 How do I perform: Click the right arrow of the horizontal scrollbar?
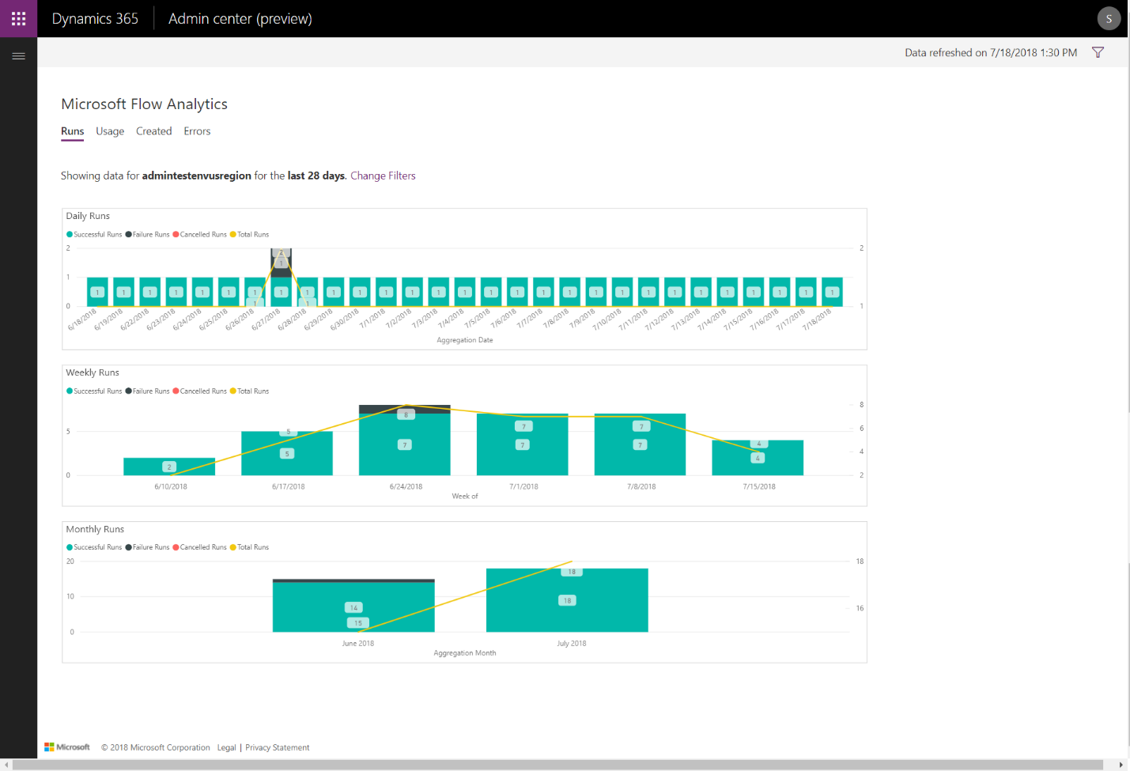click(x=1122, y=764)
